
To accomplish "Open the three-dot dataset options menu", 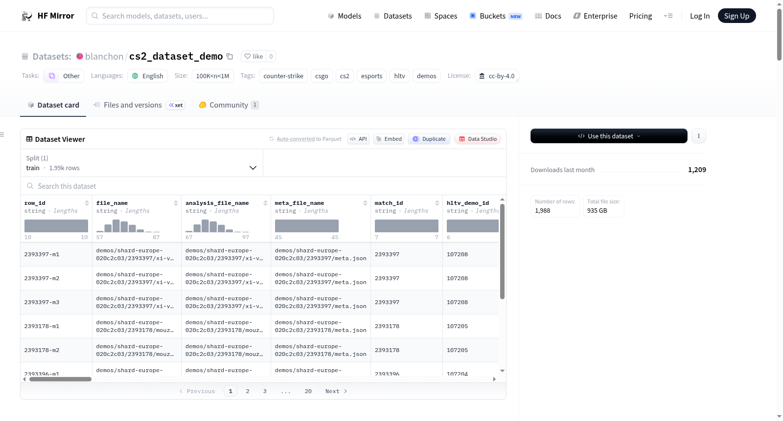I will click(699, 136).
